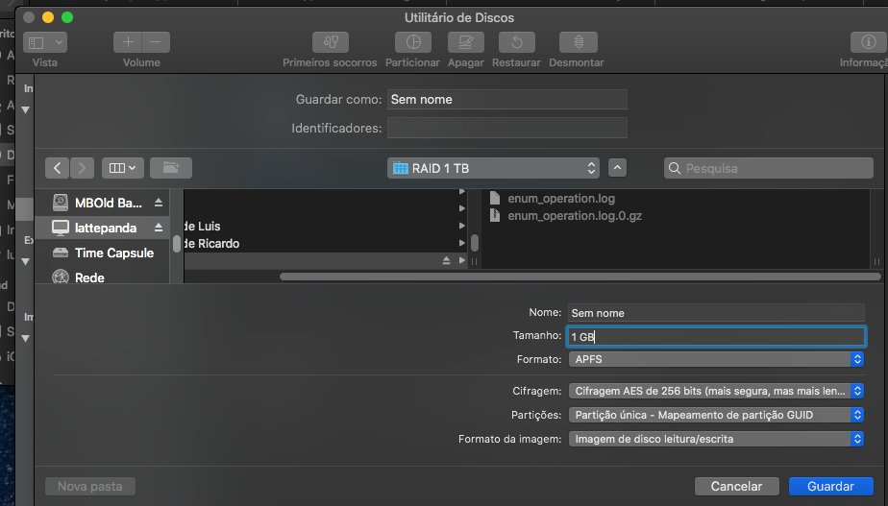Screen dimensions: 888x506
Task: Change the browser column view mode
Action: (122, 168)
